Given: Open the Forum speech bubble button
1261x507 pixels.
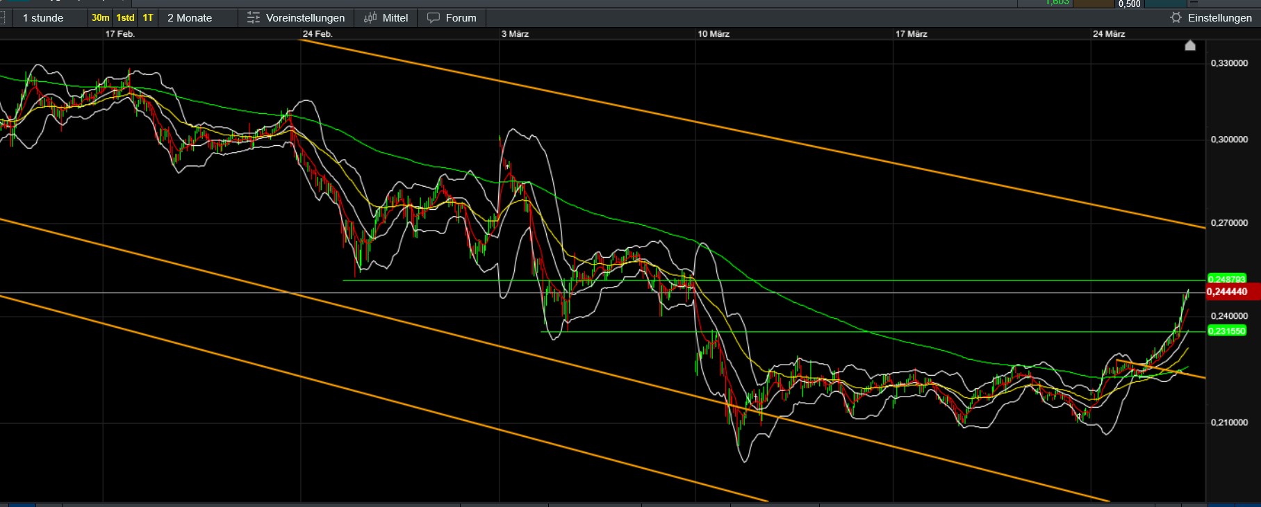Looking at the screenshot, I should coord(452,18).
